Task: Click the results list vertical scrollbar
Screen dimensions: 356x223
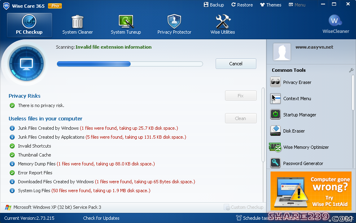Action: tap(263, 125)
